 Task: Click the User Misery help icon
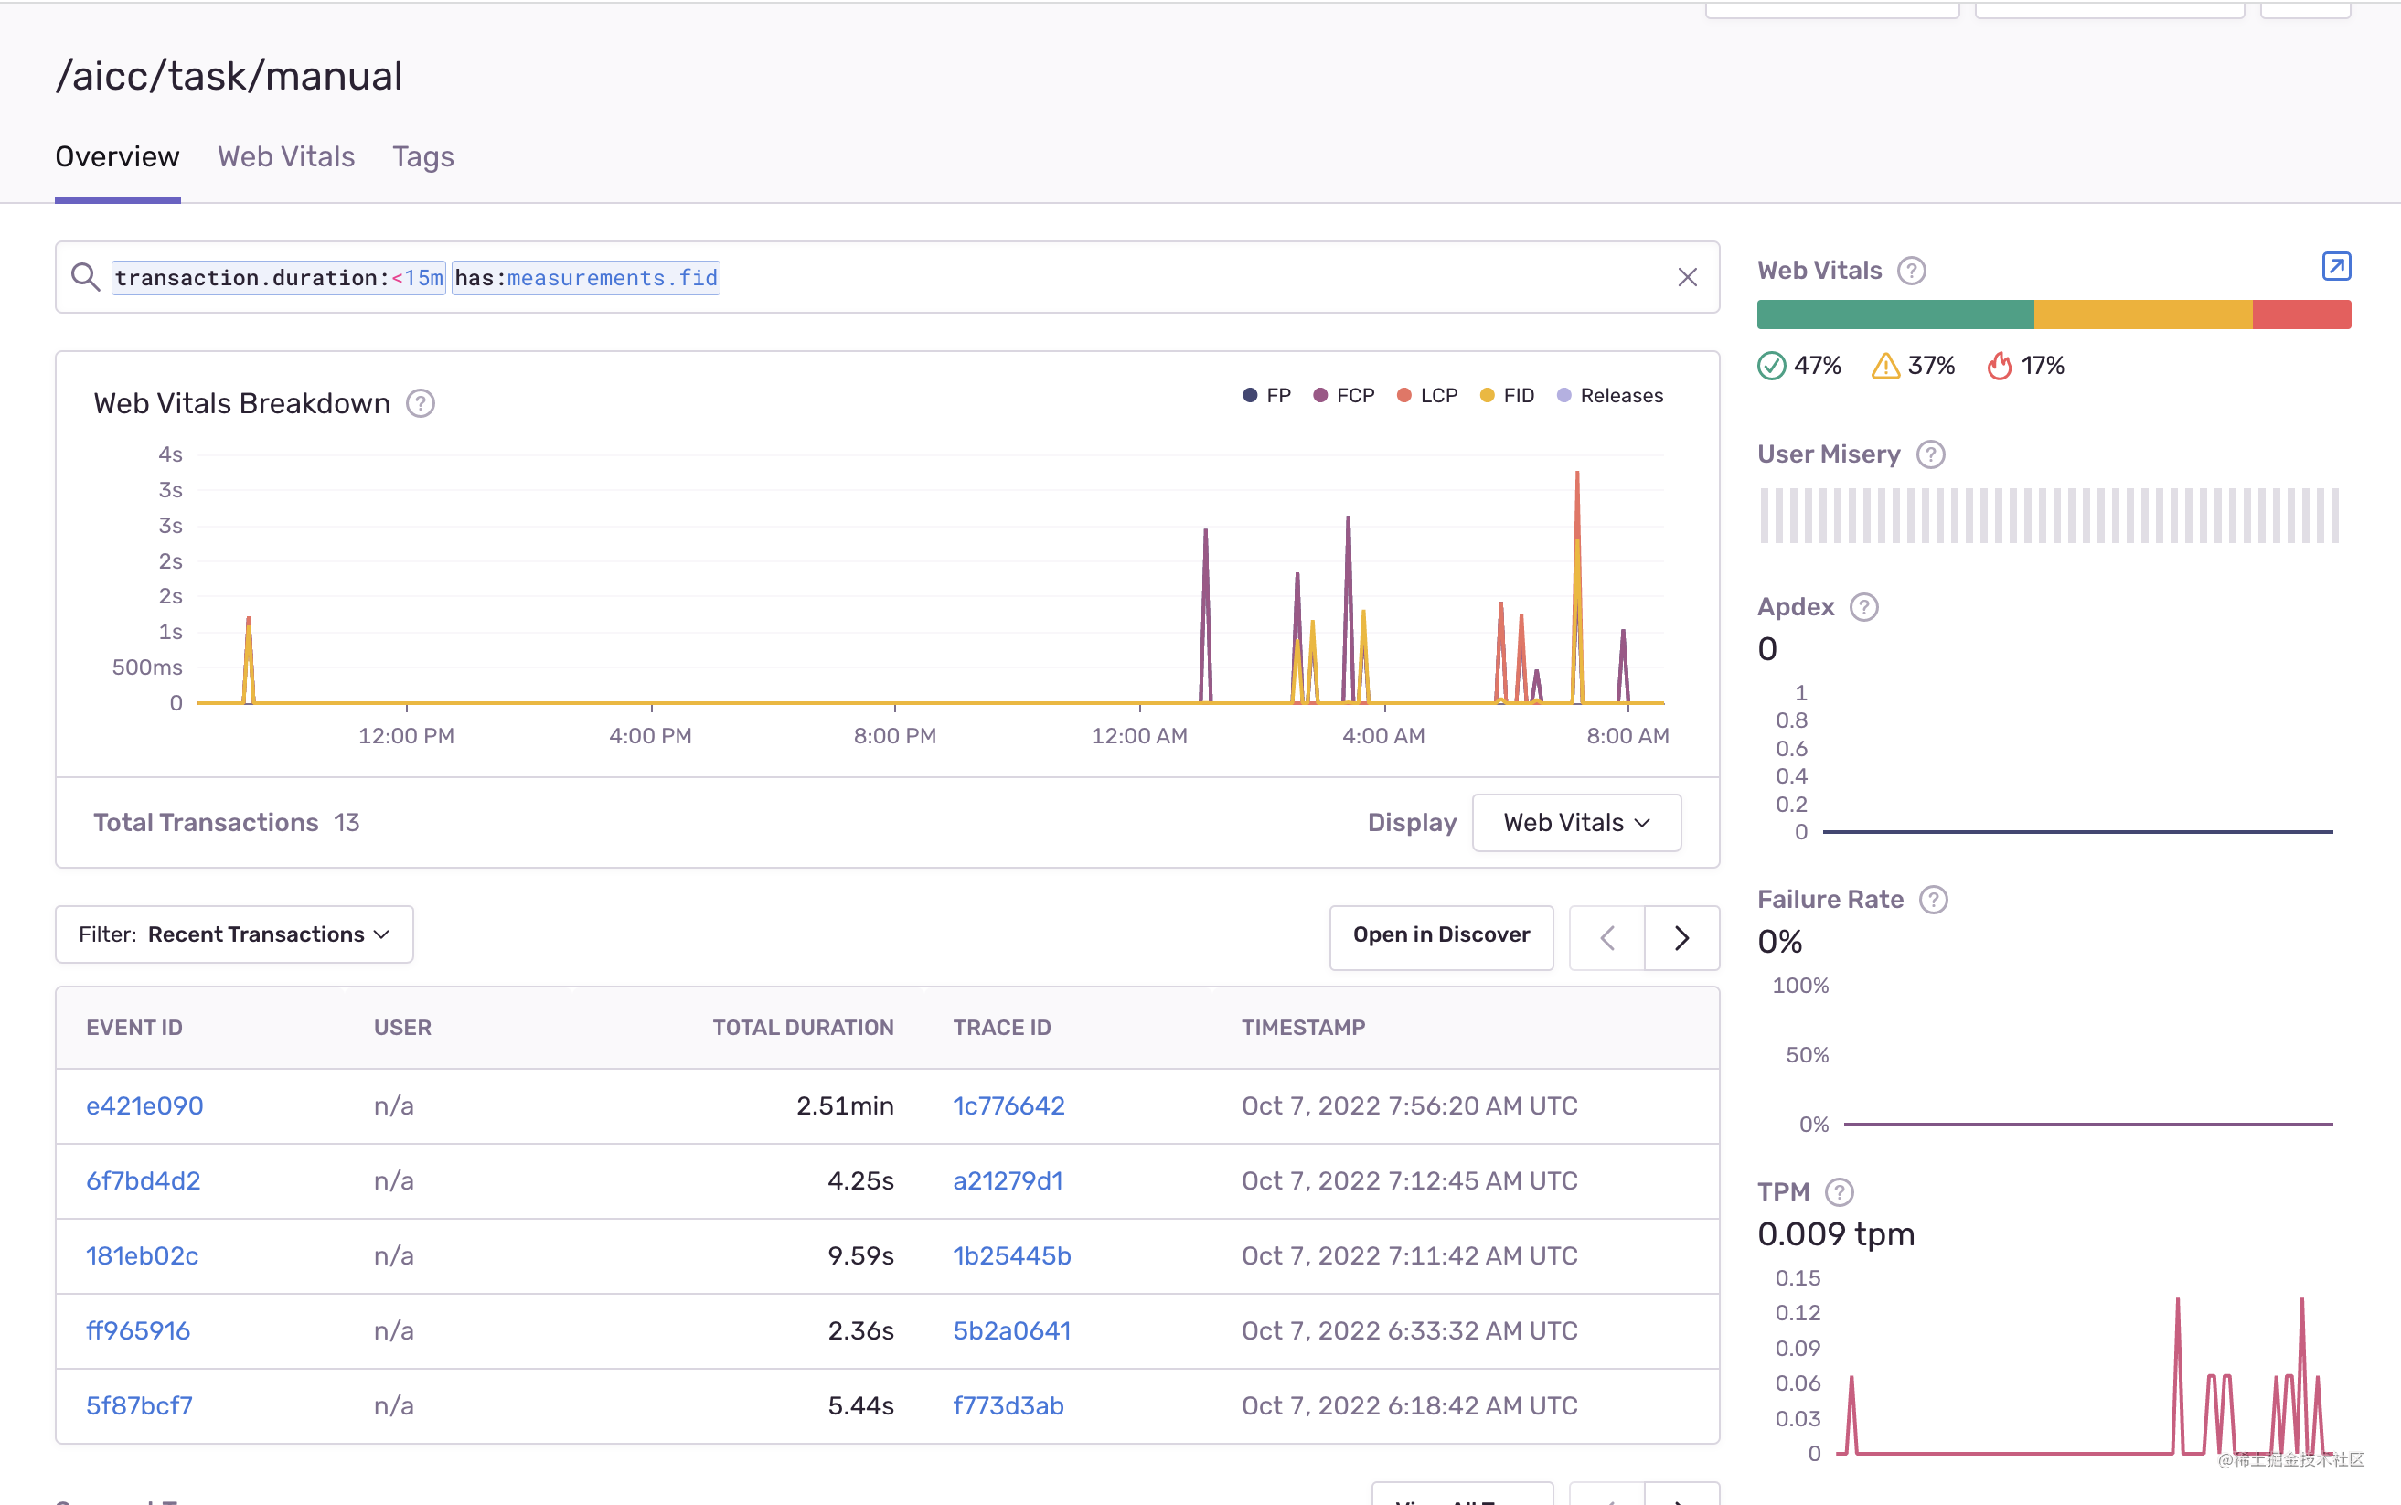[1930, 455]
